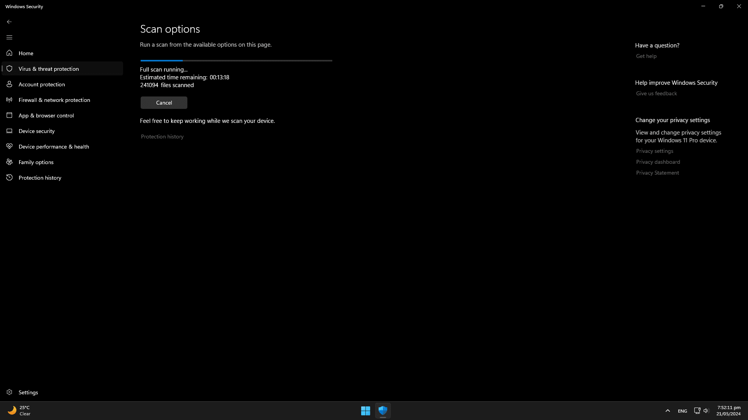Click the Virus & threat protection shield icon
The height and width of the screenshot is (420, 748).
[x=9, y=68]
